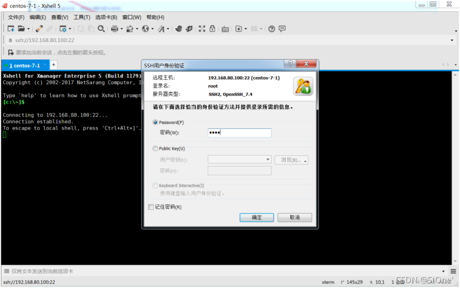
Task: Click the 145x29 terminal size status entry
Action: (352, 282)
